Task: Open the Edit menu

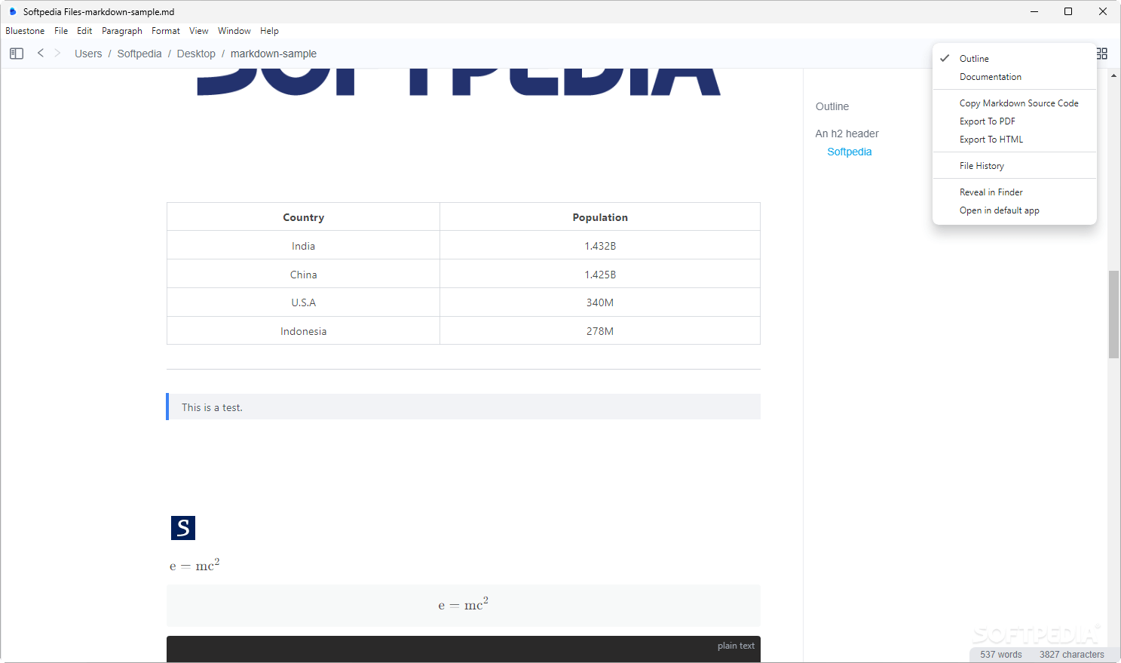Action: click(84, 31)
